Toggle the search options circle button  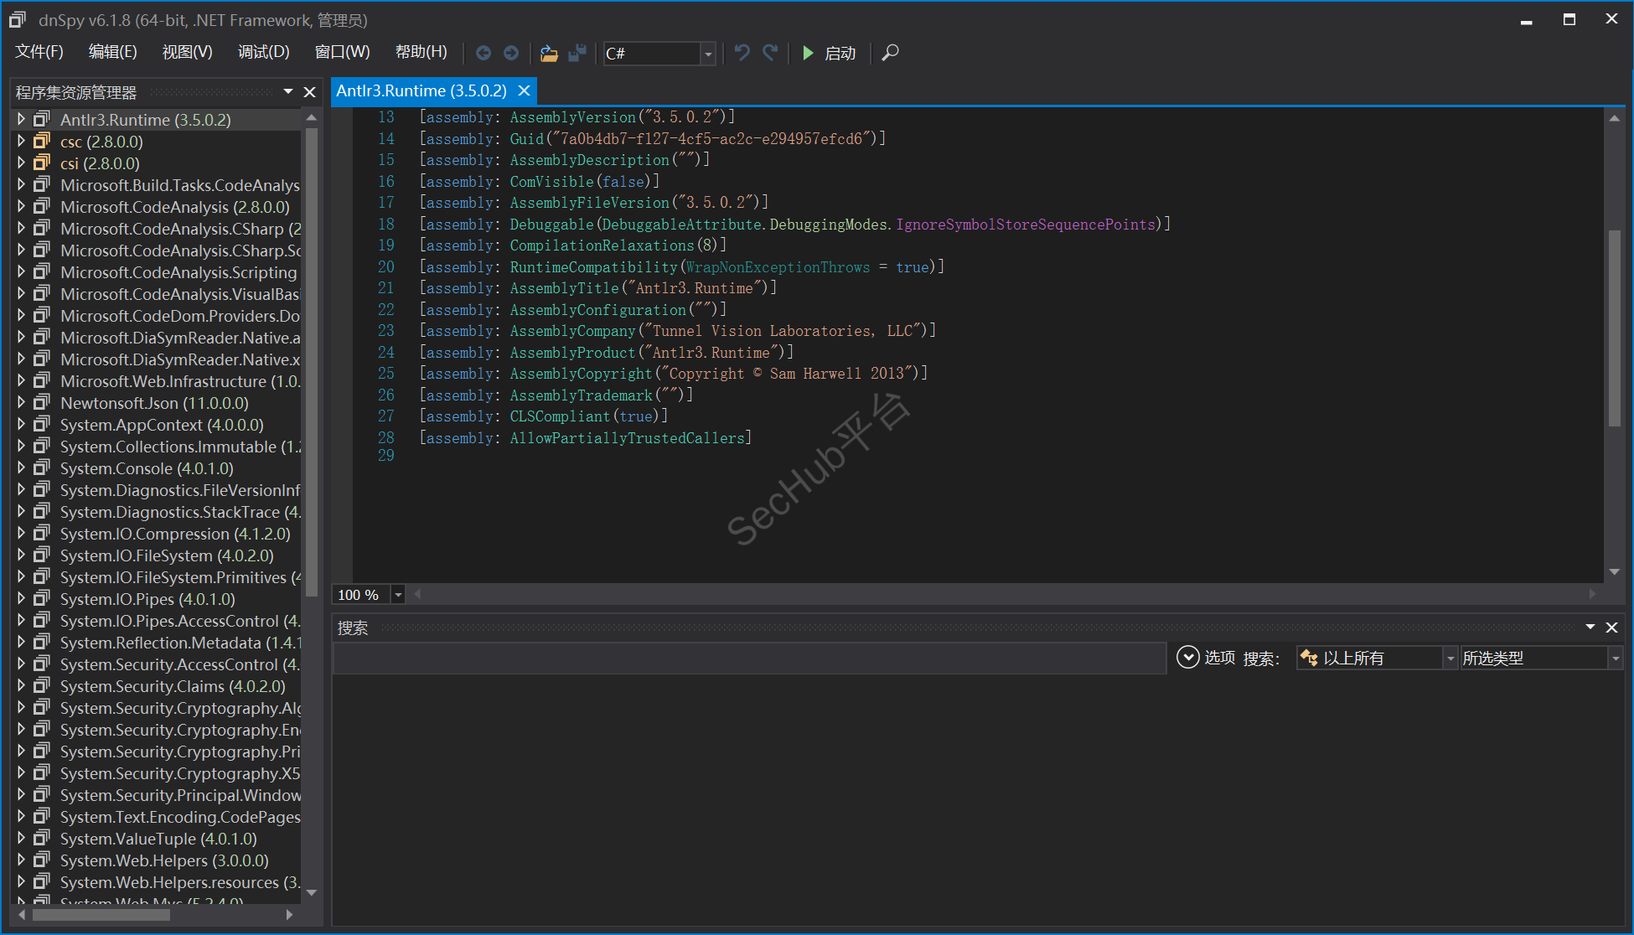[x=1187, y=658]
